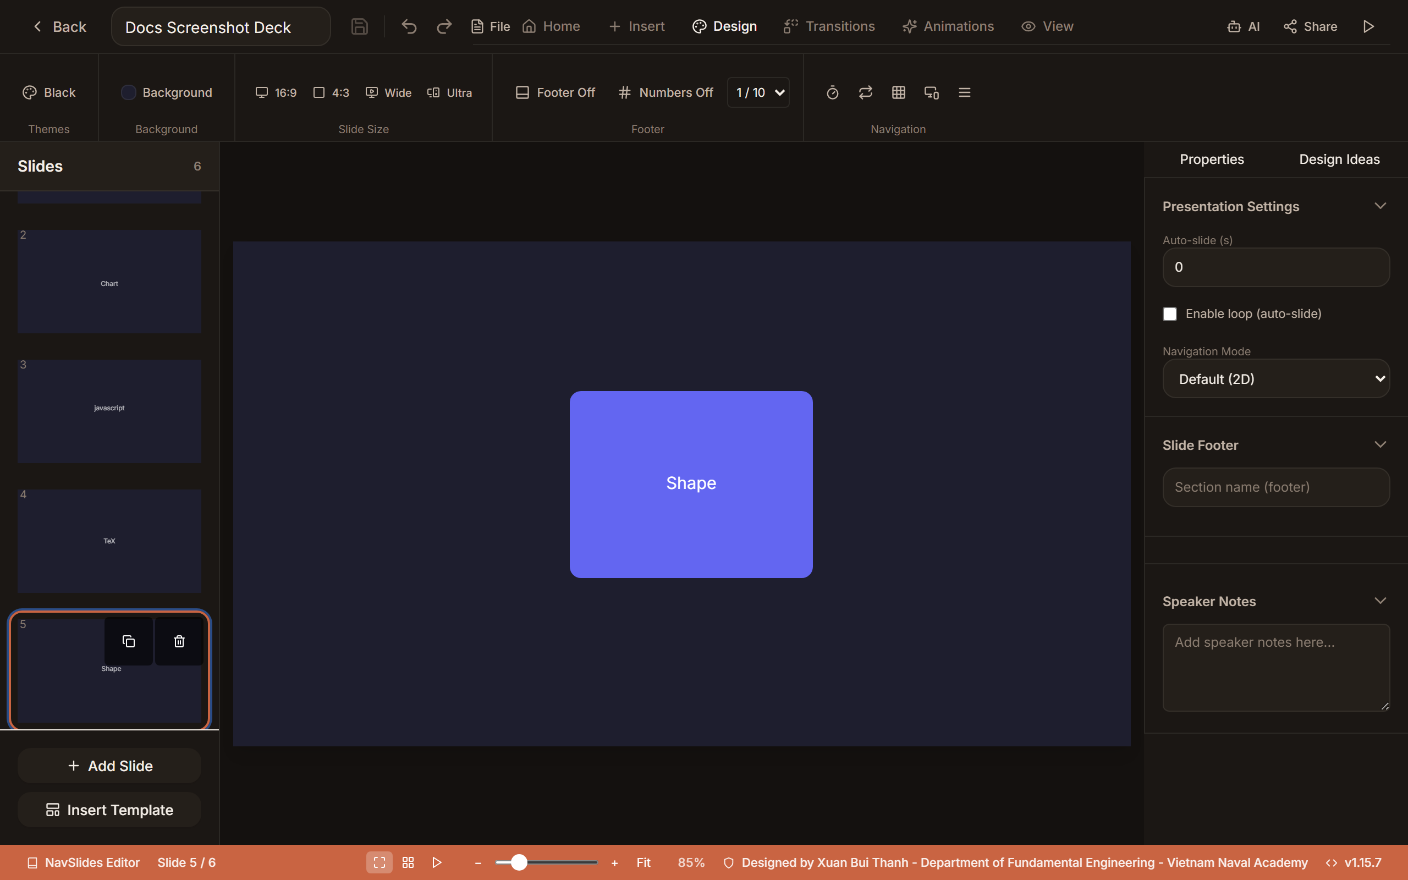Screen dimensions: 1408x880
Task: Select the Wide slide size
Action: 388,92
